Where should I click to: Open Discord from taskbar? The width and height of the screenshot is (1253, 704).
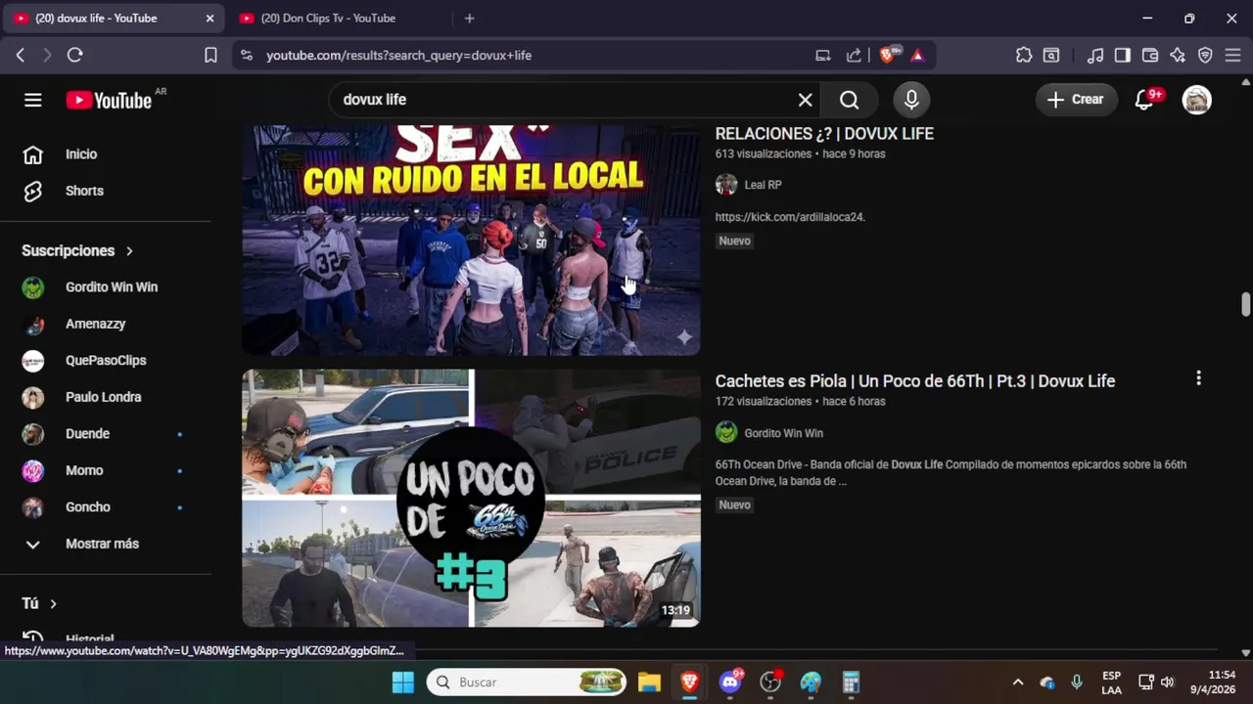(x=730, y=682)
